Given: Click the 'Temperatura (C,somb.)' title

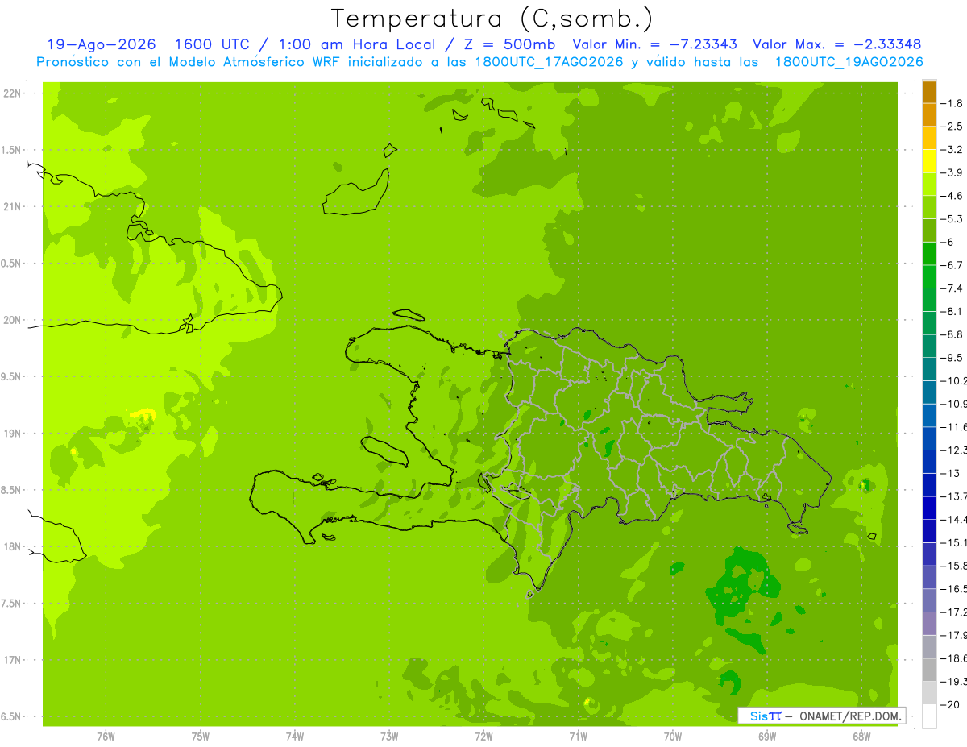Looking at the screenshot, I should pyautogui.click(x=492, y=18).
